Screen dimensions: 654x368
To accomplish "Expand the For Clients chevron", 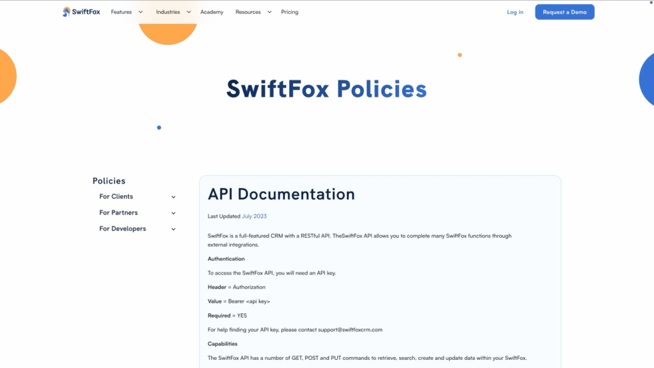I will click(x=174, y=197).
